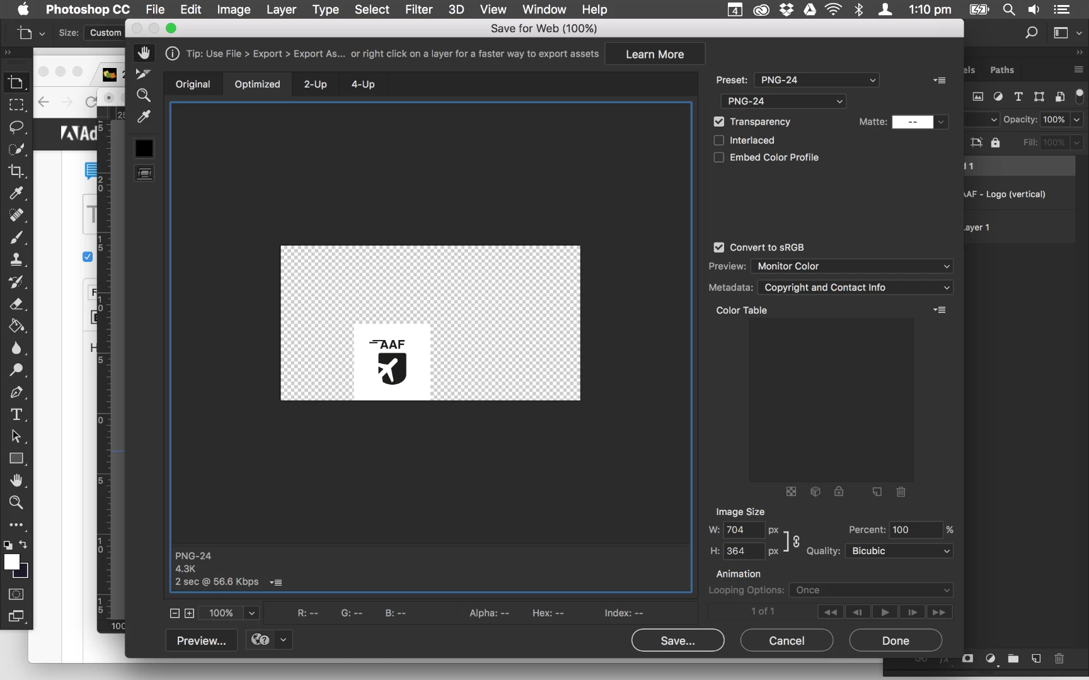Click the Preview... button
The height and width of the screenshot is (680, 1089).
pos(202,640)
